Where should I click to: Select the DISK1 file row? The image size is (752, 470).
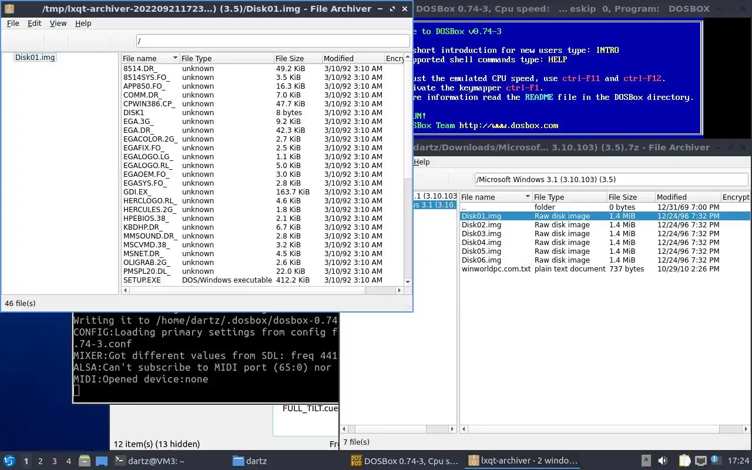pos(262,113)
